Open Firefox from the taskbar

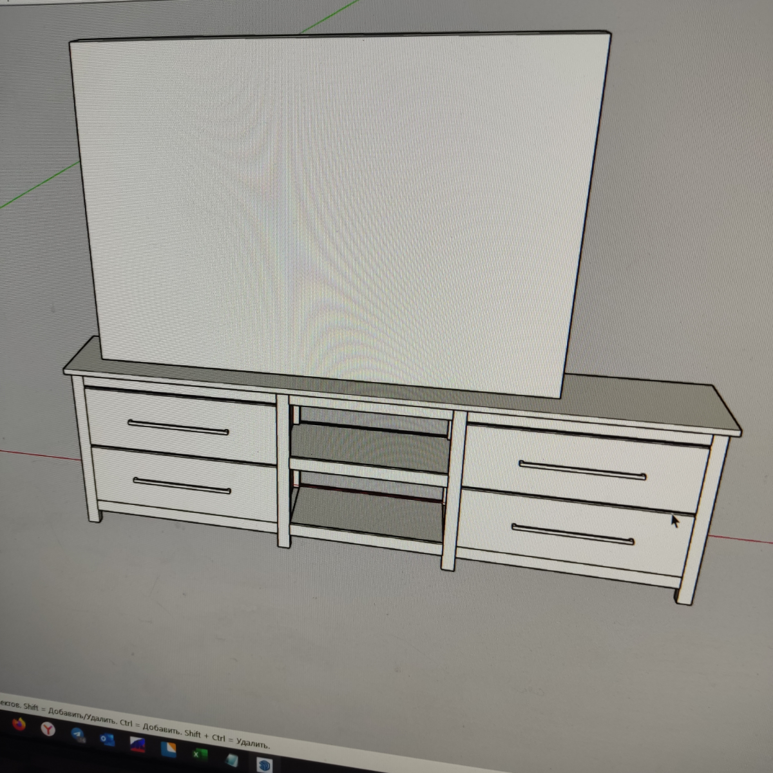19,724
